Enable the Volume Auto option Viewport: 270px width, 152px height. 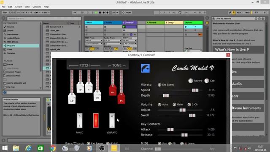tap(159, 104)
